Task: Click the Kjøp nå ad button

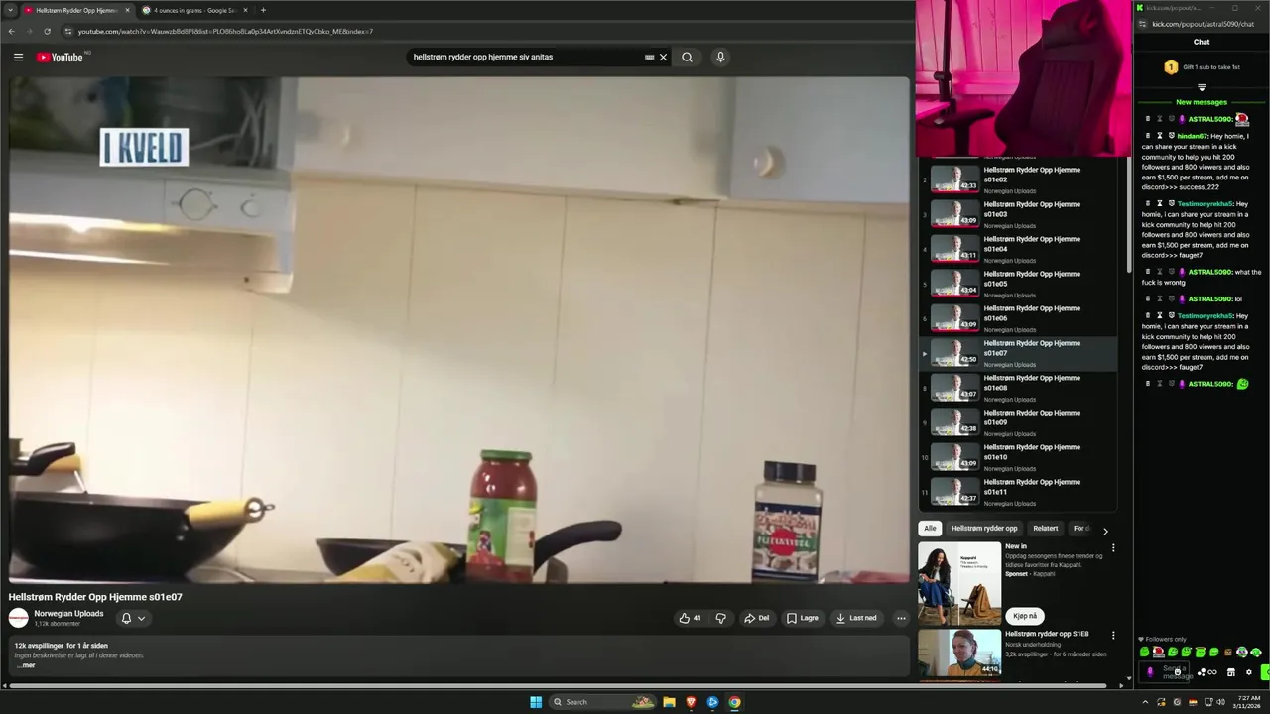Action: click(1025, 616)
